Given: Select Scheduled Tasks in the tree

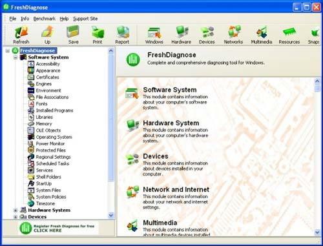Looking at the screenshot, I should [52, 163].
